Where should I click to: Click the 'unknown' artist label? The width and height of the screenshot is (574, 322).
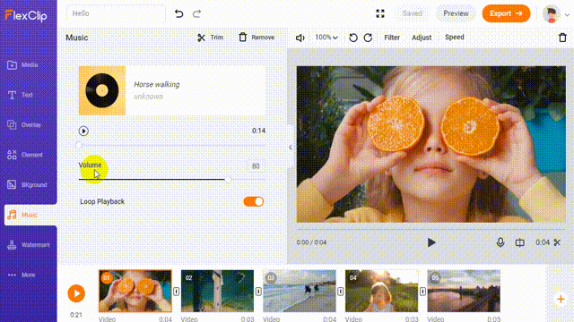pos(148,97)
